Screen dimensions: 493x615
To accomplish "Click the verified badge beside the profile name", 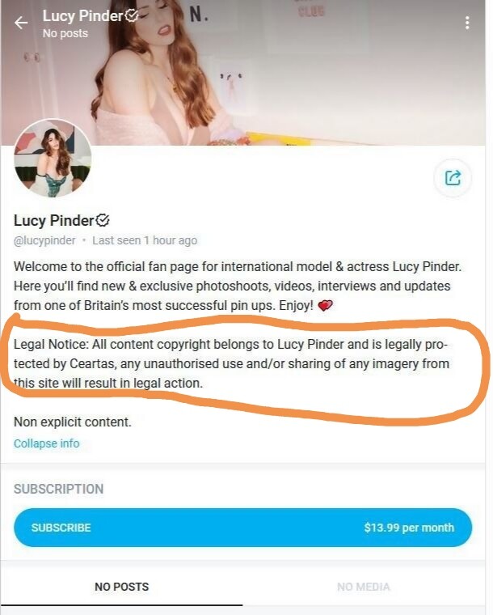I will pos(103,220).
